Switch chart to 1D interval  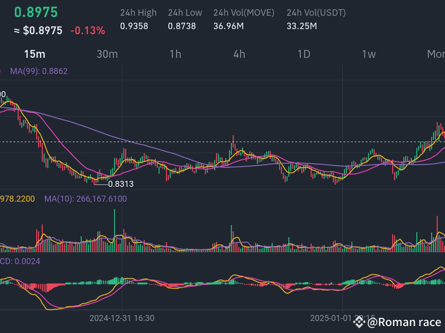click(304, 54)
